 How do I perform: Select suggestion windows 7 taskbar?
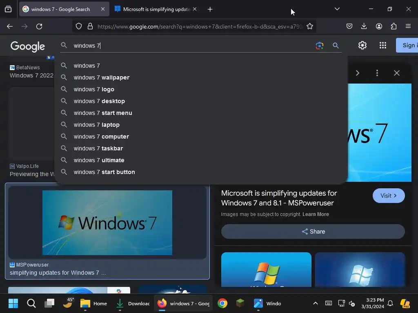[201, 148]
